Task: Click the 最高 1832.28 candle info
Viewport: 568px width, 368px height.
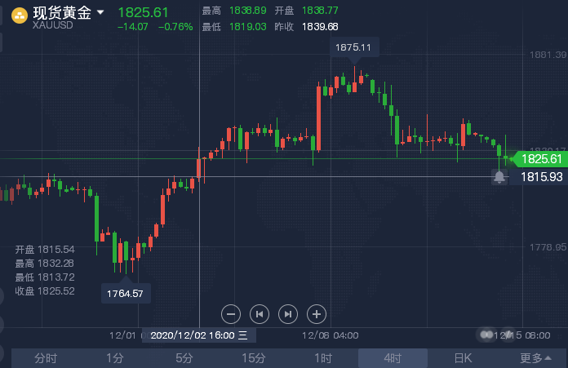Action: pos(45,264)
